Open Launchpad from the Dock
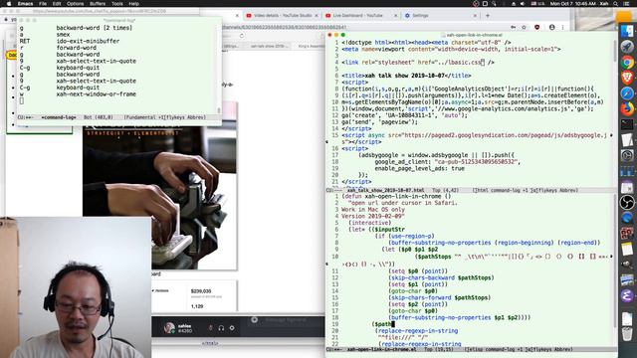 tap(627, 47)
